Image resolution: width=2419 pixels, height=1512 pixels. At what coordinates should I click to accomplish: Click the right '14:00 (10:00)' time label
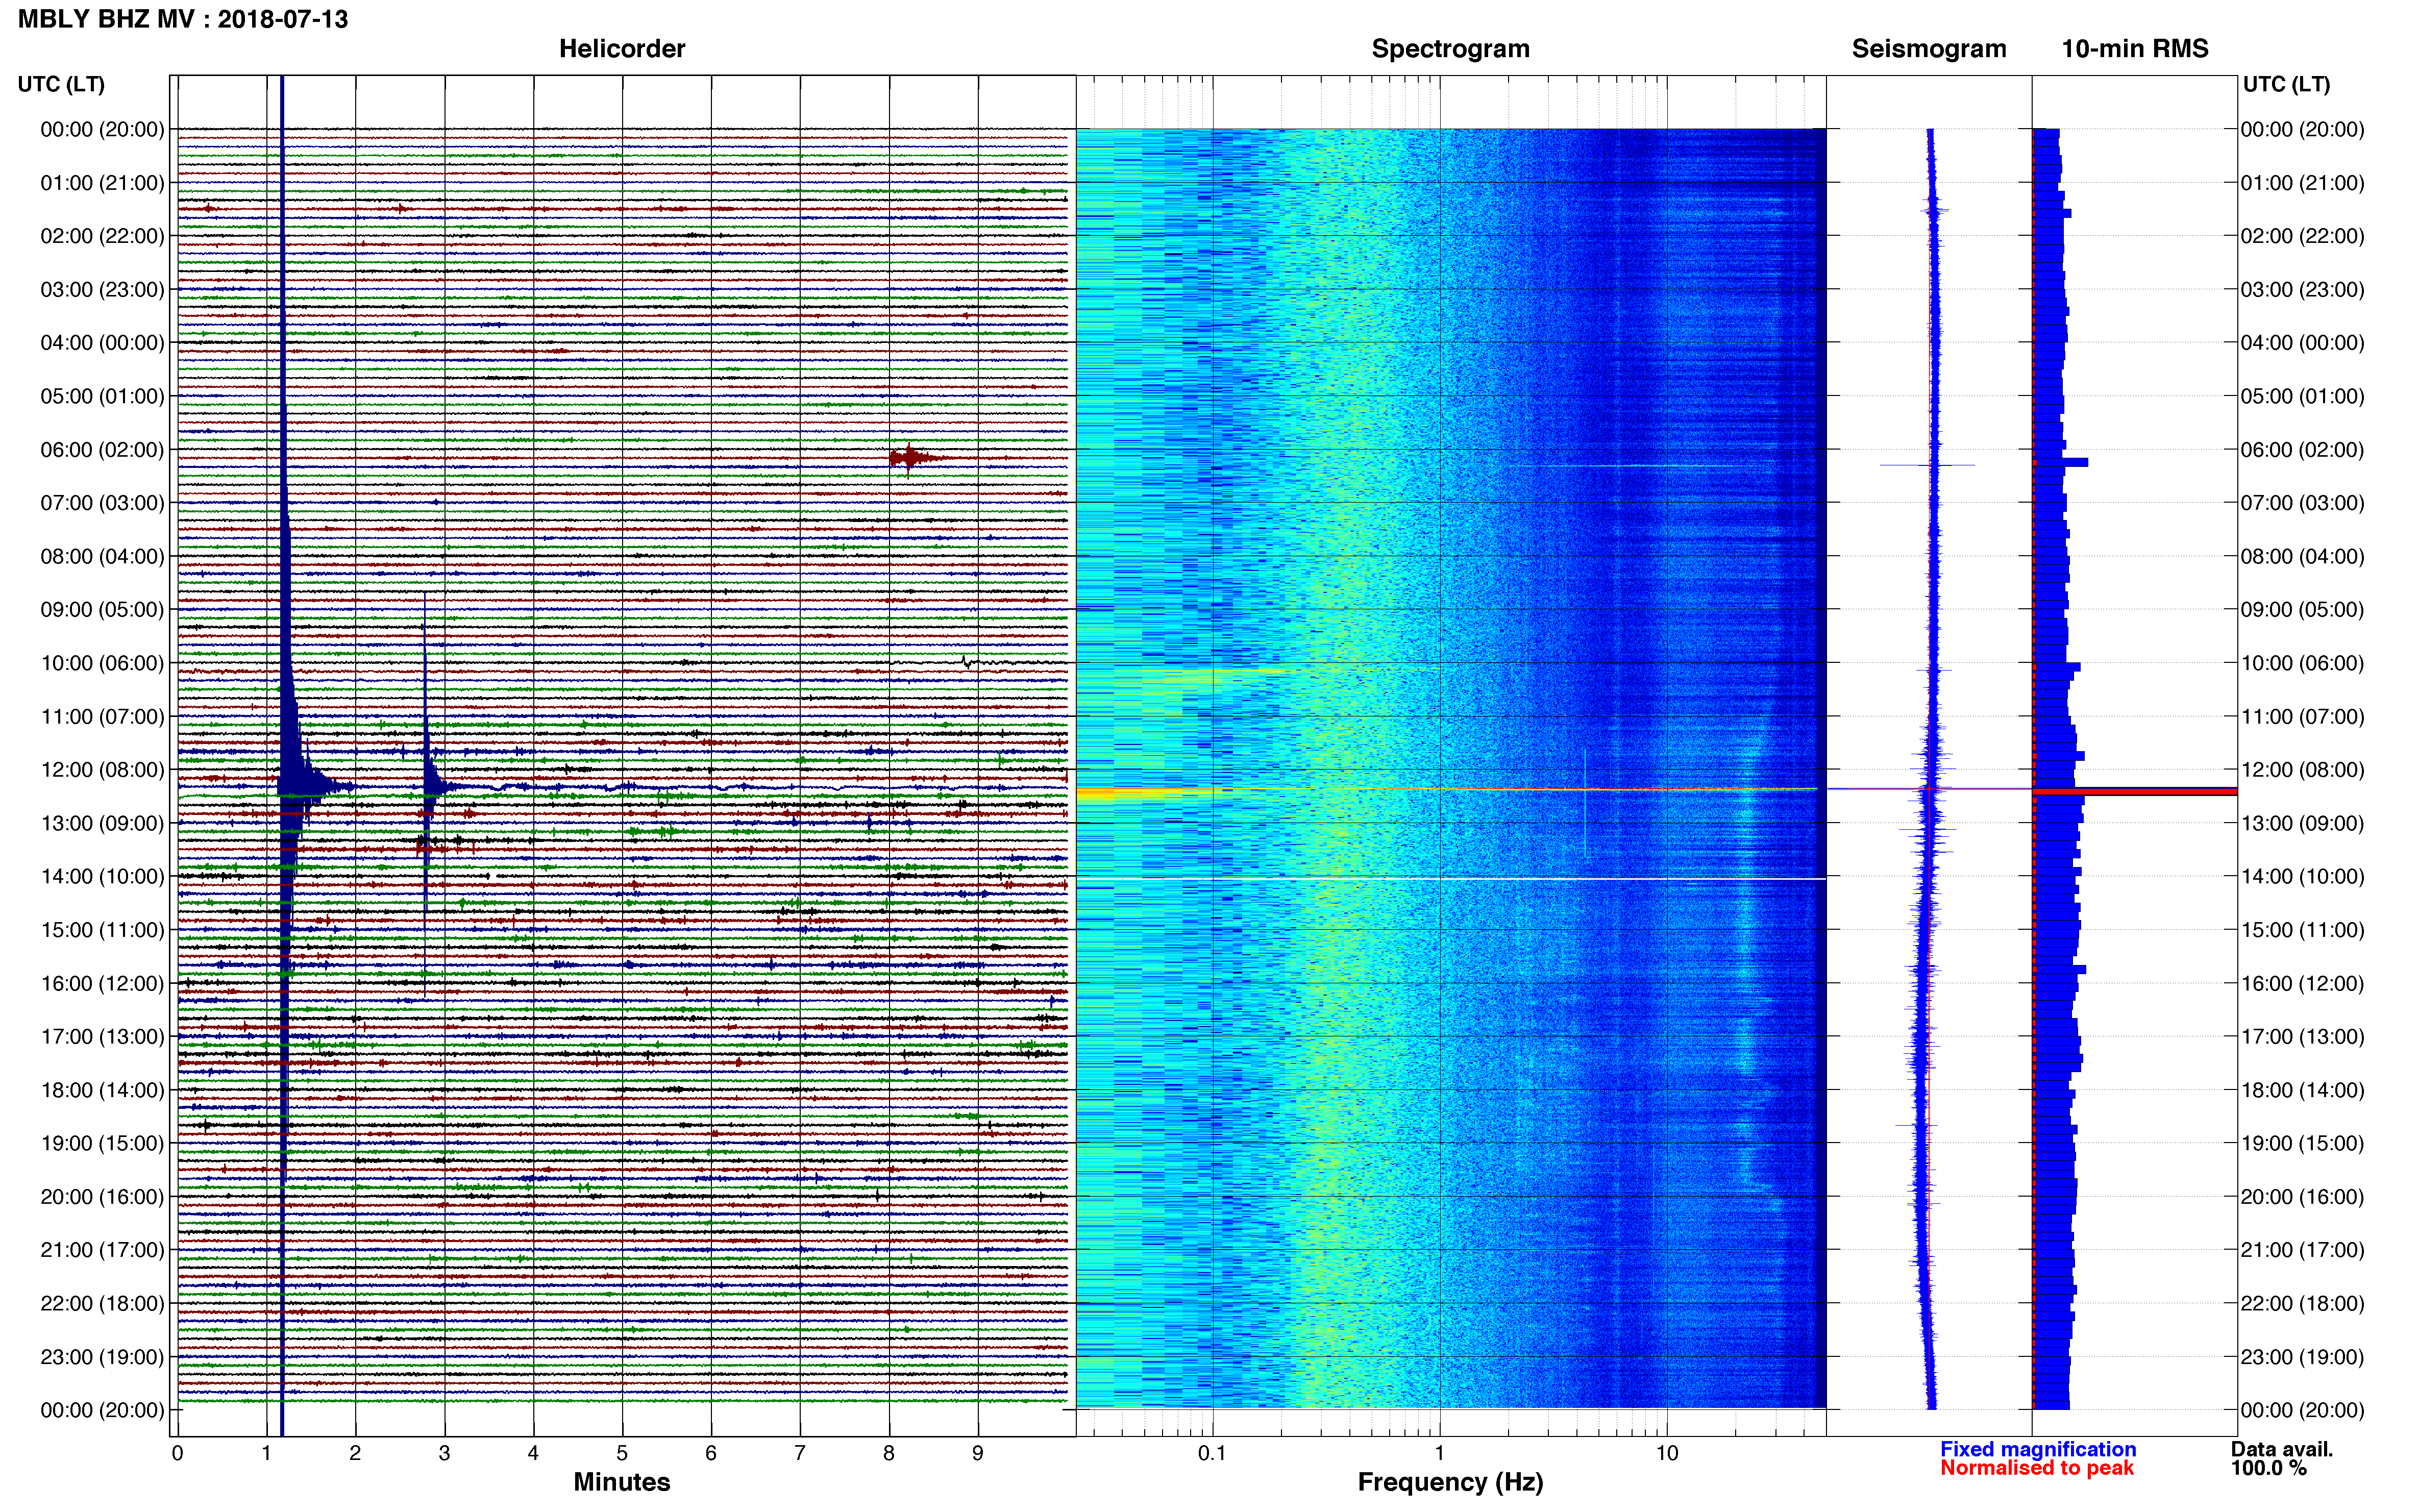[x=2302, y=877]
